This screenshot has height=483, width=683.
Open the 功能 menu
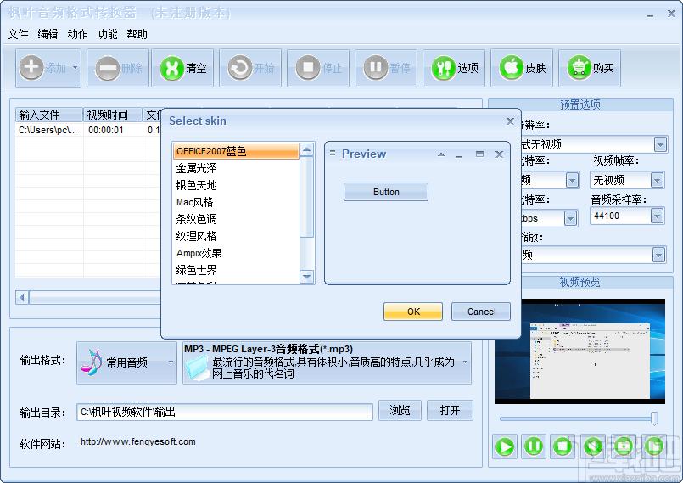pos(107,34)
